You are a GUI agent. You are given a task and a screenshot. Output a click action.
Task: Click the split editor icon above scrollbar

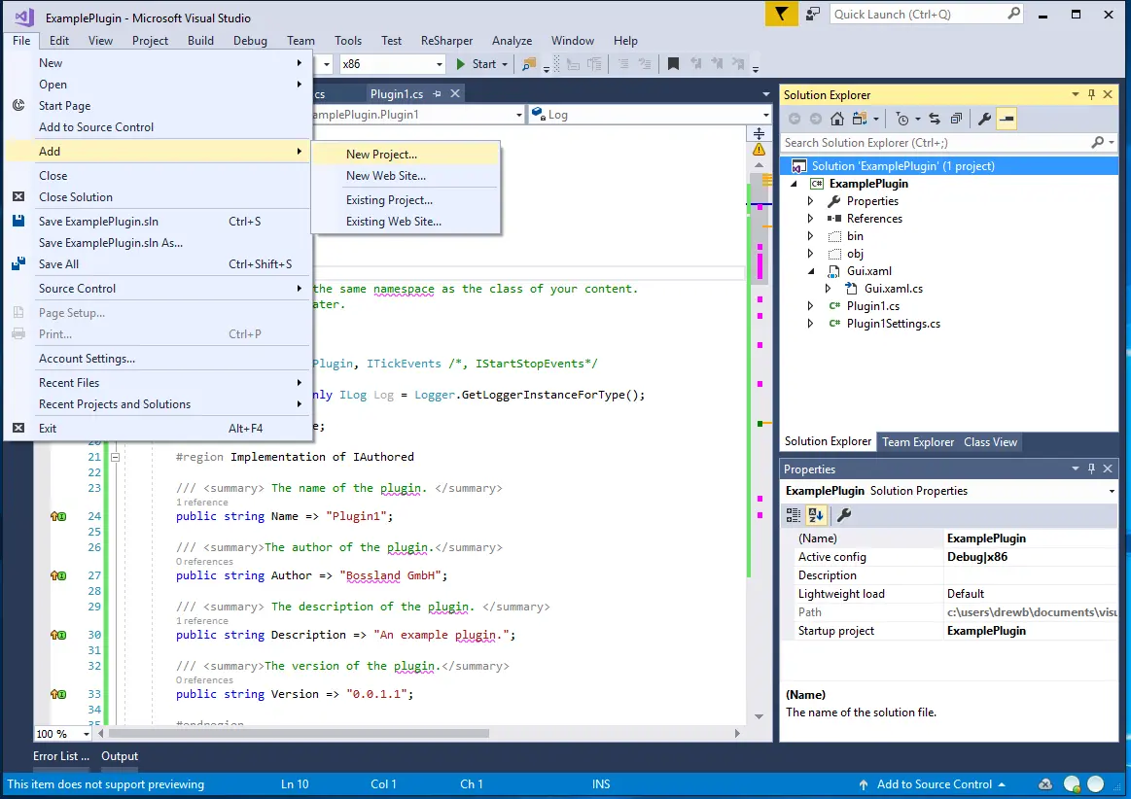coord(759,133)
